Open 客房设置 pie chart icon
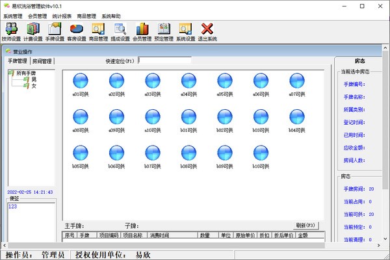The height and width of the screenshot is (260, 390). [77, 32]
